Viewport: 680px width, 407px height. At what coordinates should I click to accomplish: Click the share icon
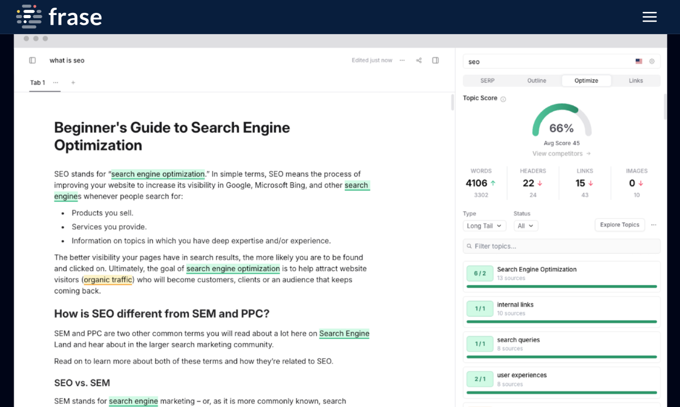(418, 60)
